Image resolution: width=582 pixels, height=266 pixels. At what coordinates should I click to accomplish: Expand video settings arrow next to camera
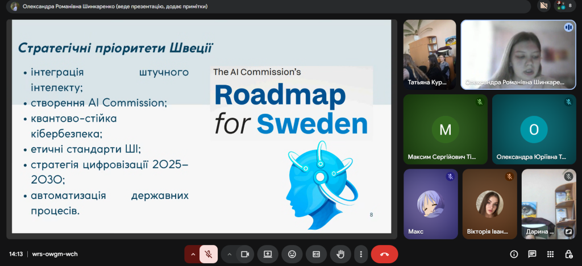point(230,254)
